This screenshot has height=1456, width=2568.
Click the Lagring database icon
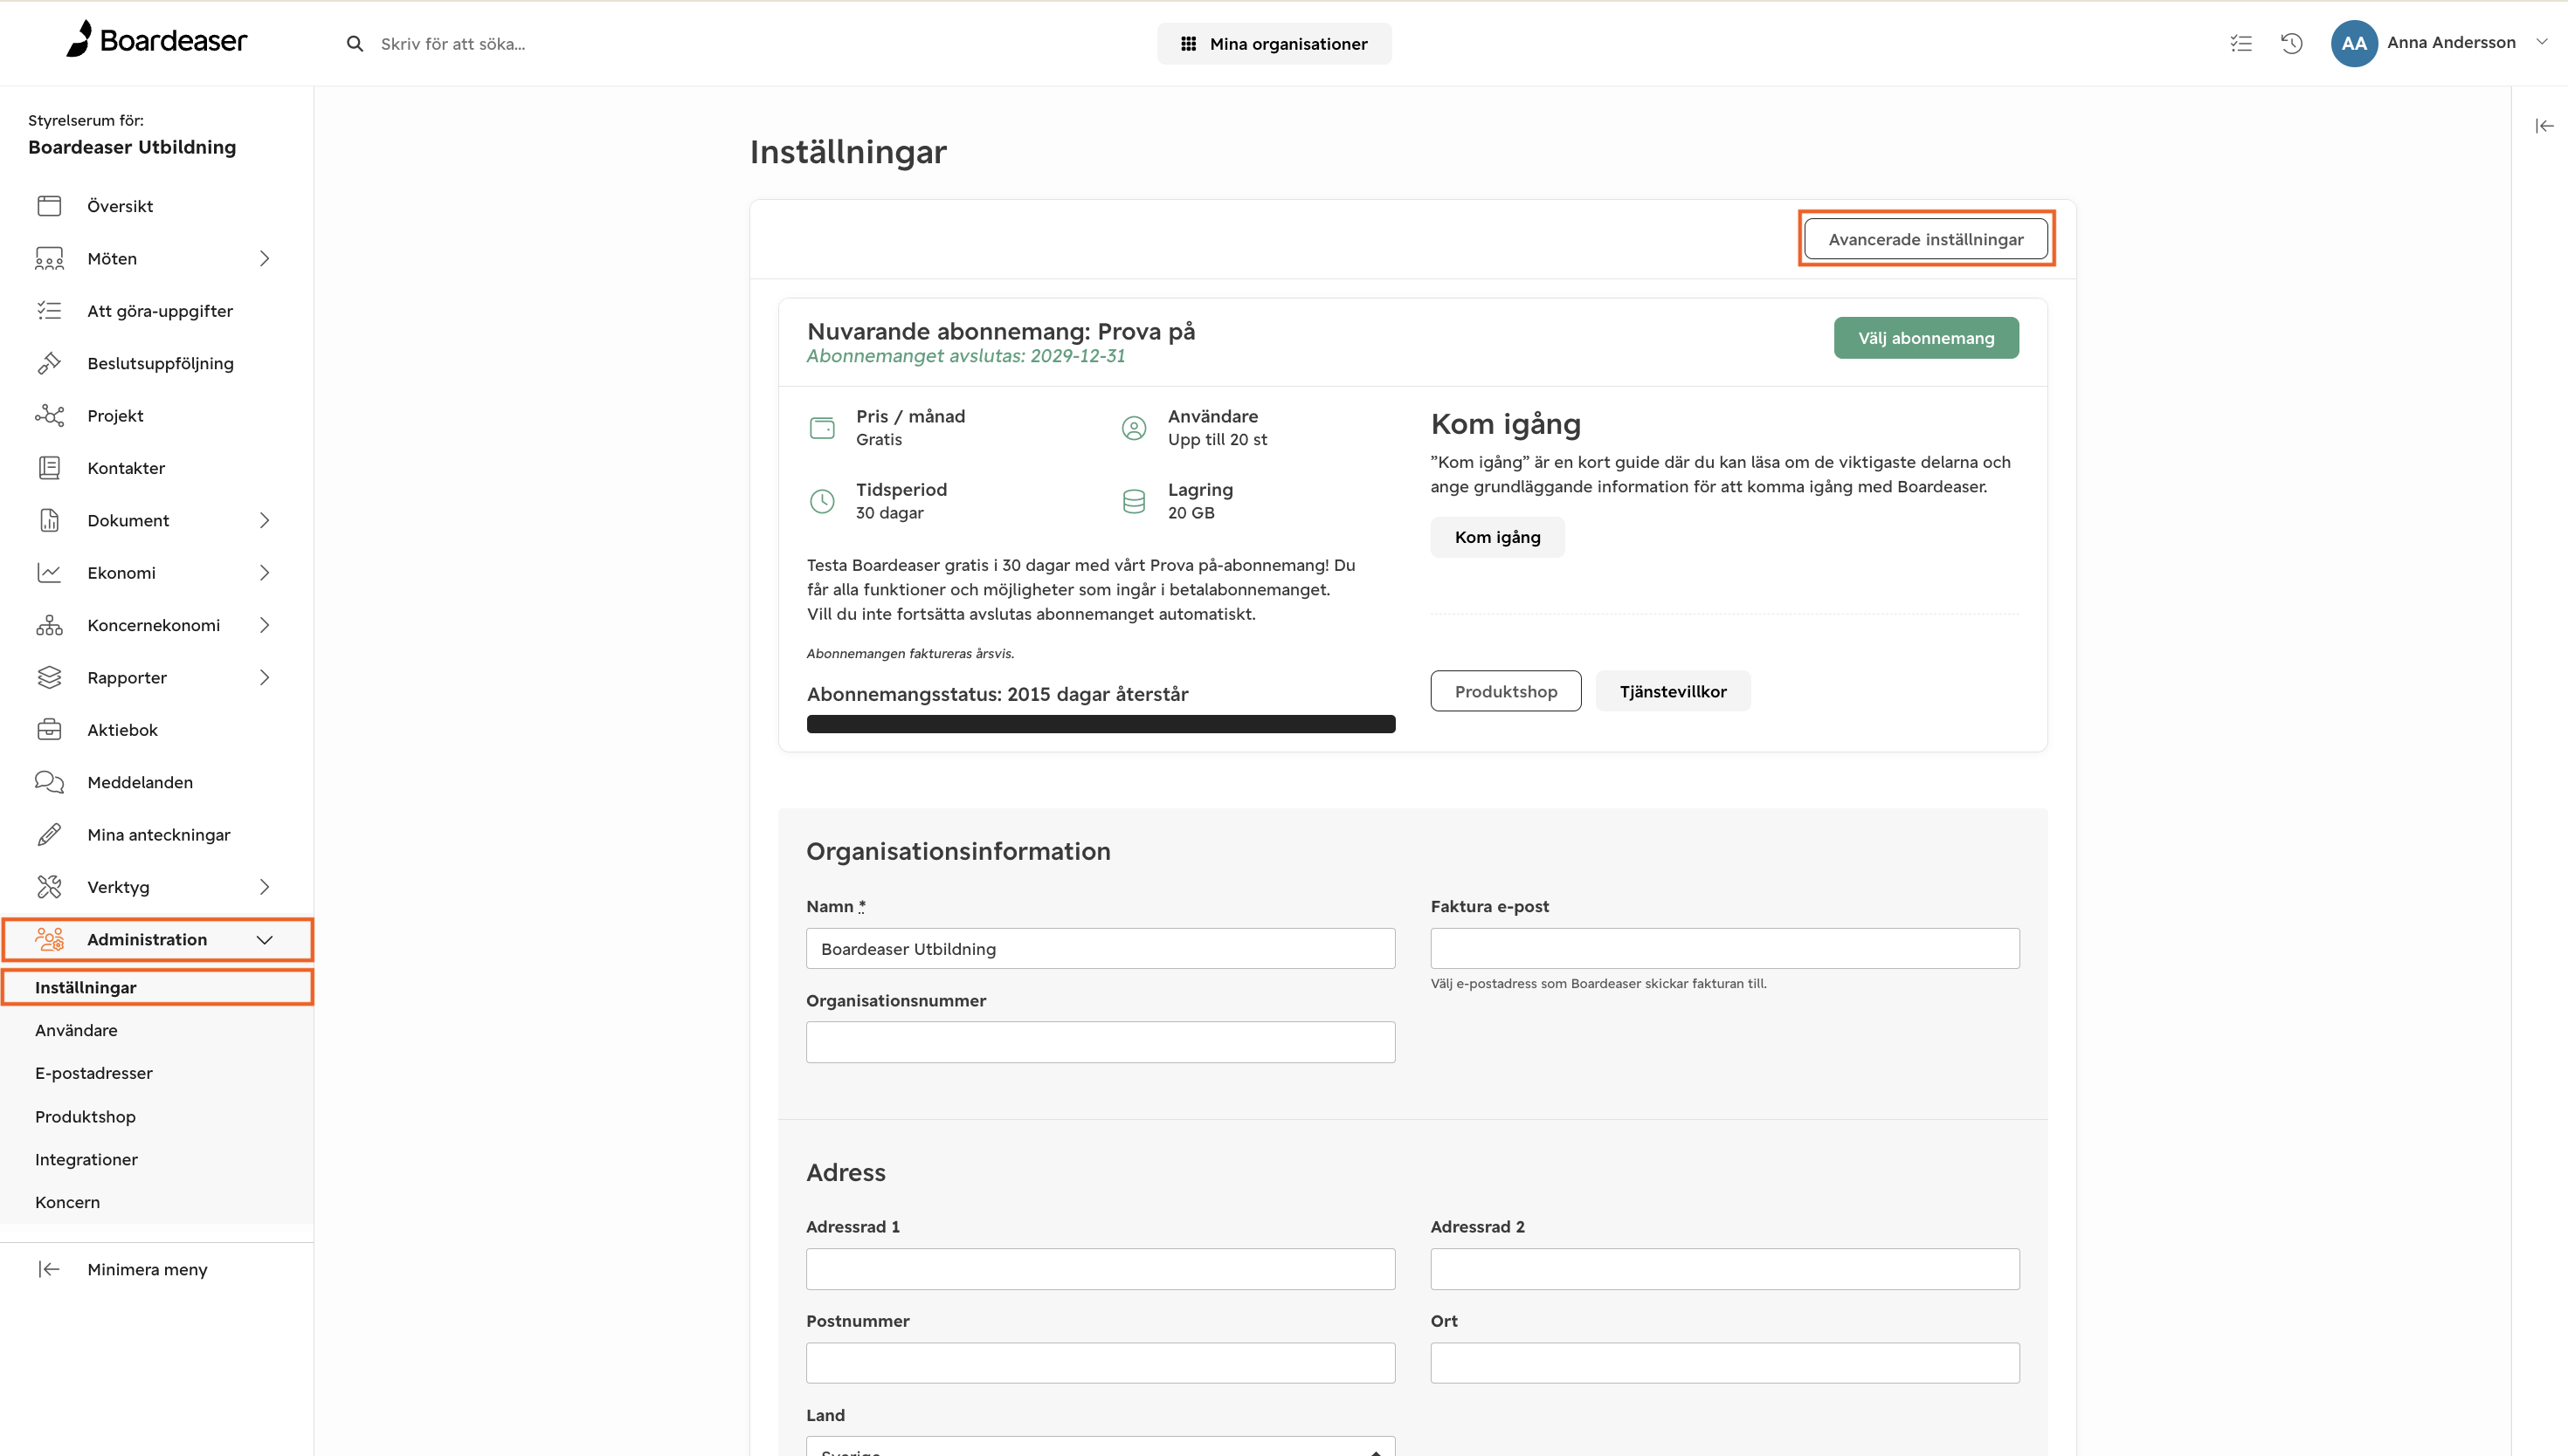pos(1134,501)
